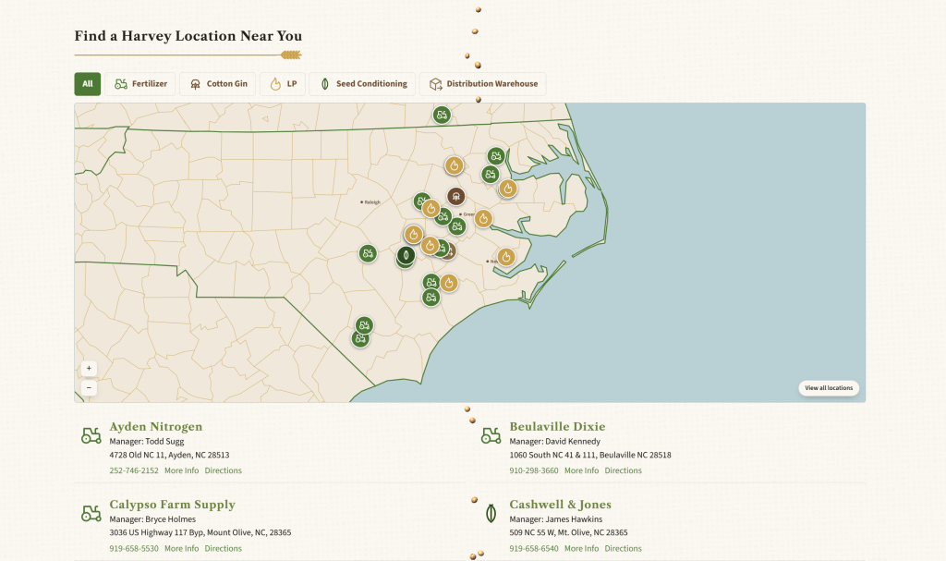
Task: Select dark green Seed Conditioning map marker
Action: pyautogui.click(x=406, y=255)
